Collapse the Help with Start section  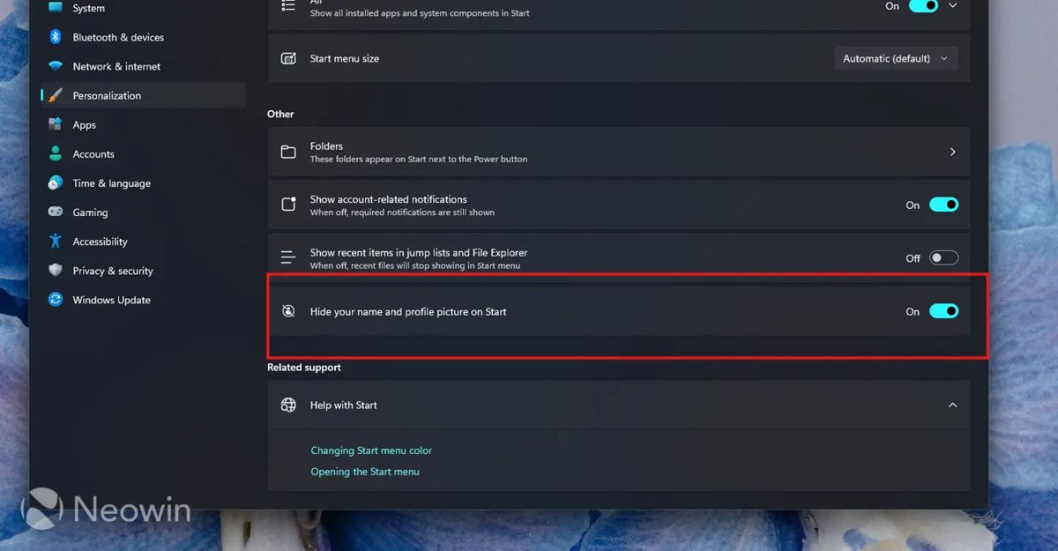[952, 405]
